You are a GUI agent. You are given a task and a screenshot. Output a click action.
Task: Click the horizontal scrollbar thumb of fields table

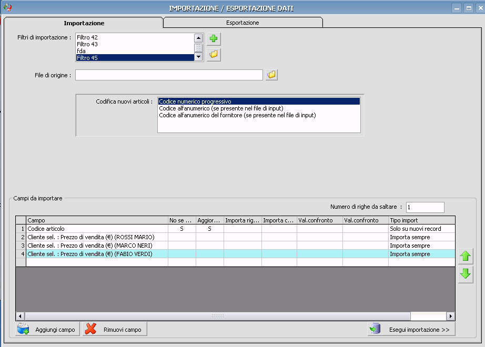point(217,316)
